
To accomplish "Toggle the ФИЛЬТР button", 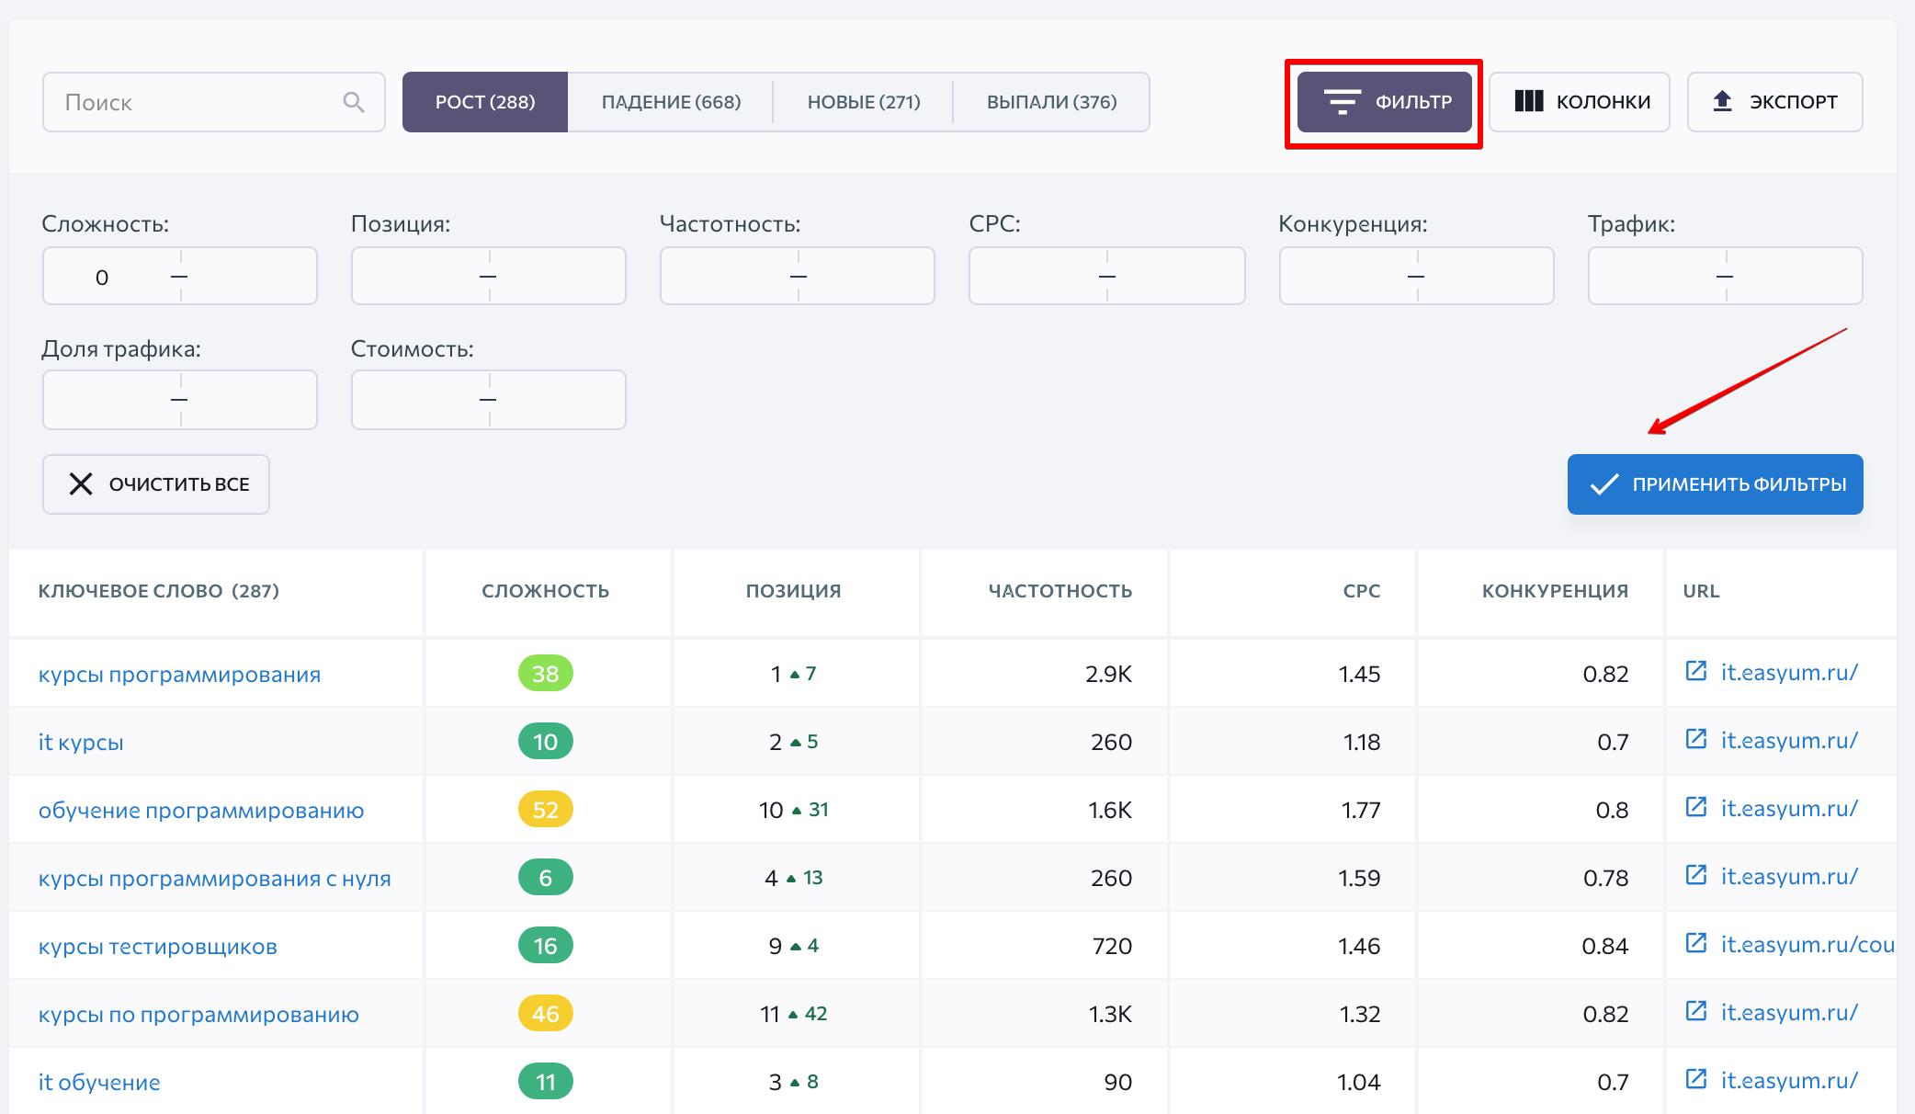I will [1385, 102].
